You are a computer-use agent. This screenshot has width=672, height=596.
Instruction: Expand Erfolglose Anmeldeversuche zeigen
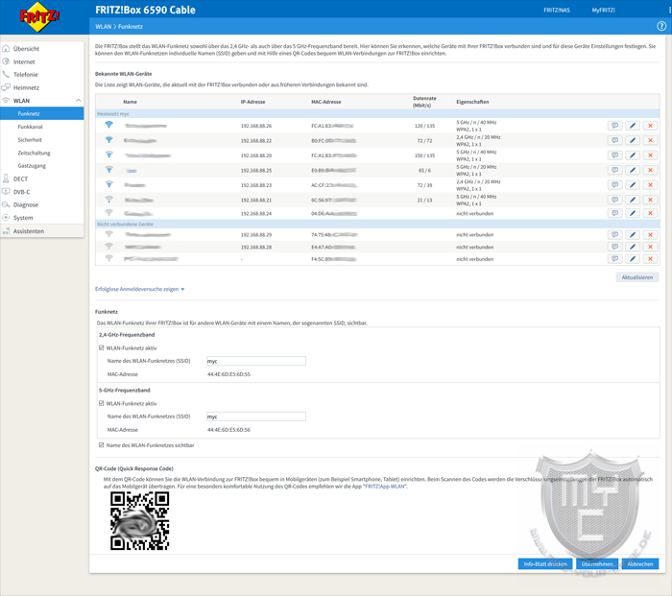(140, 288)
